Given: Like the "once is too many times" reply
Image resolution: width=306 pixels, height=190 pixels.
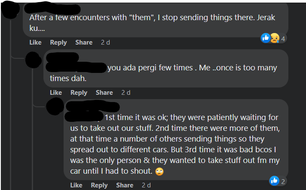Looking at the screenshot, I should (x=56, y=93).
